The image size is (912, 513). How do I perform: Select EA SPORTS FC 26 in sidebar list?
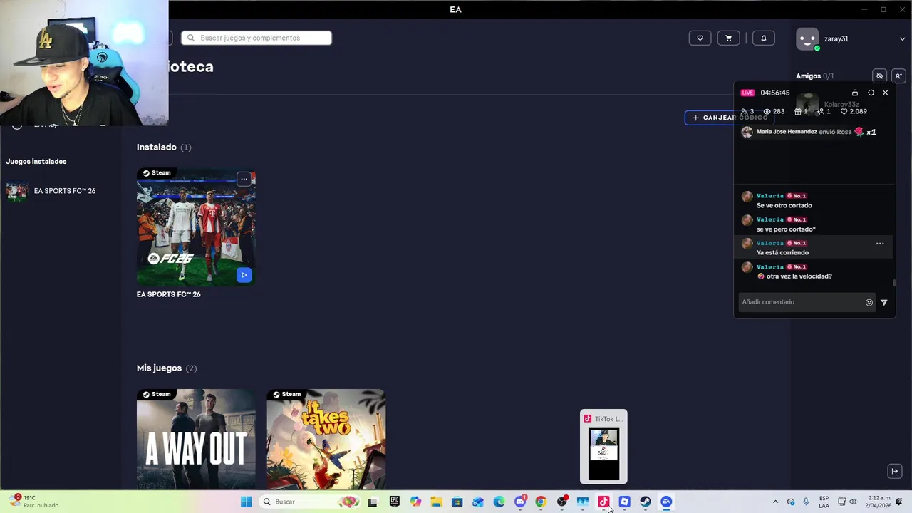(x=61, y=191)
